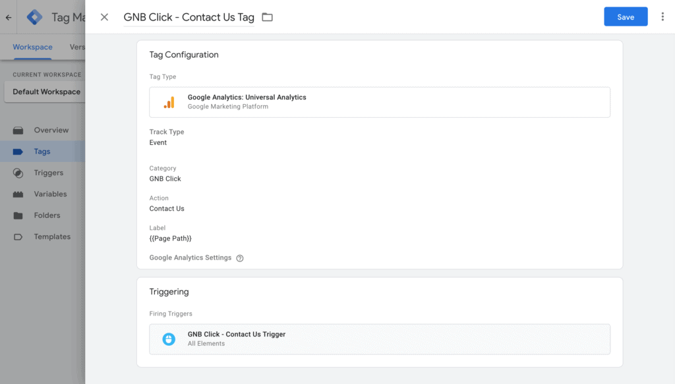
Task: Go back using the arrow icon
Action: (x=9, y=18)
